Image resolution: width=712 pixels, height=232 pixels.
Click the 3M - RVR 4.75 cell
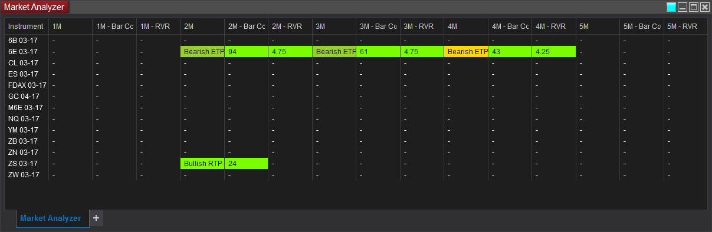click(x=422, y=51)
